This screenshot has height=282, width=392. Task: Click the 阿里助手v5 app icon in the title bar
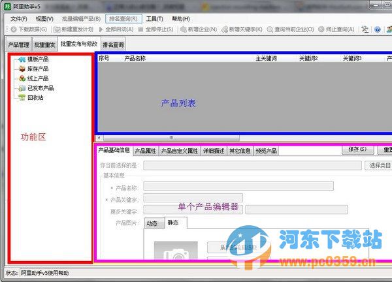(x=8, y=7)
